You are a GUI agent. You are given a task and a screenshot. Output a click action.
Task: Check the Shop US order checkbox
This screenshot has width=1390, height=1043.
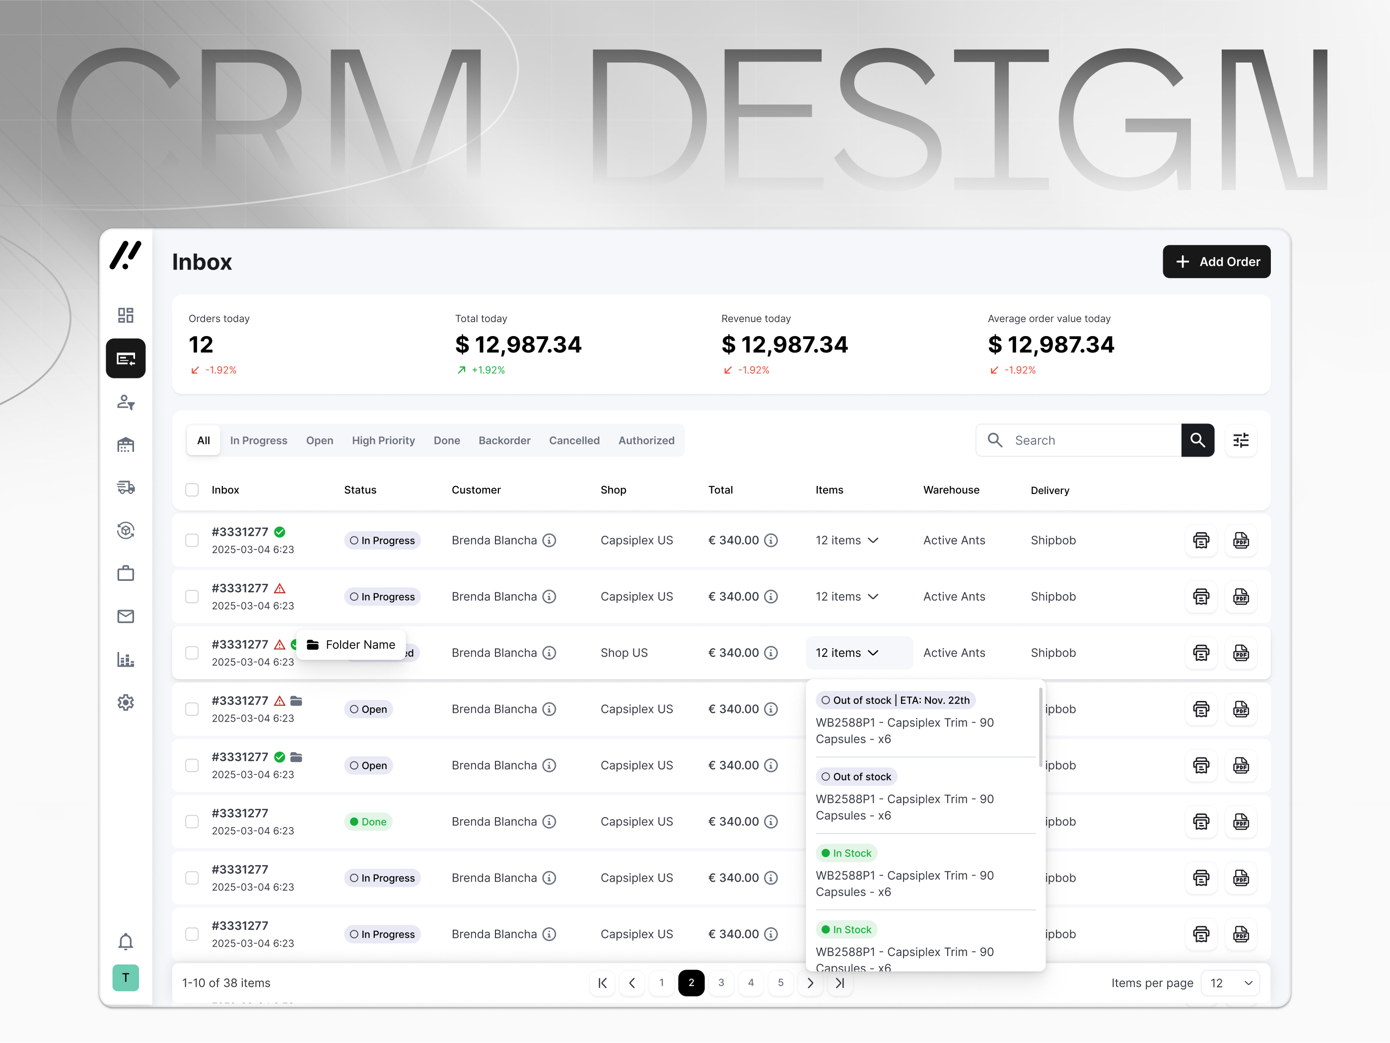pyautogui.click(x=192, y=653)
